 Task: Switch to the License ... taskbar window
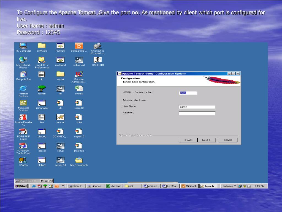point(96,186)
